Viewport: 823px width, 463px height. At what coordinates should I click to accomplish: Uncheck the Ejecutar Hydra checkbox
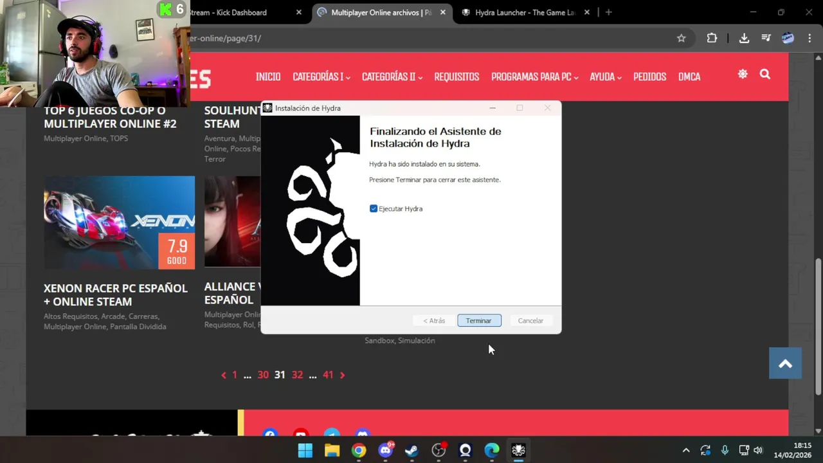[x=374, y=208]
